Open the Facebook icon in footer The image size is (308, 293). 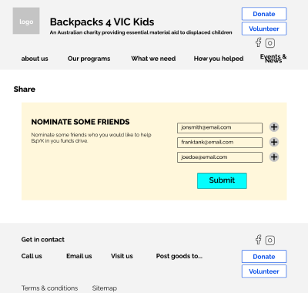coord(259,240)
